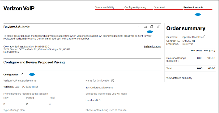Click Enterprise value 33841112 in Order summary
This screenshot has width=219, height=113.
click(x=188, y=44)
